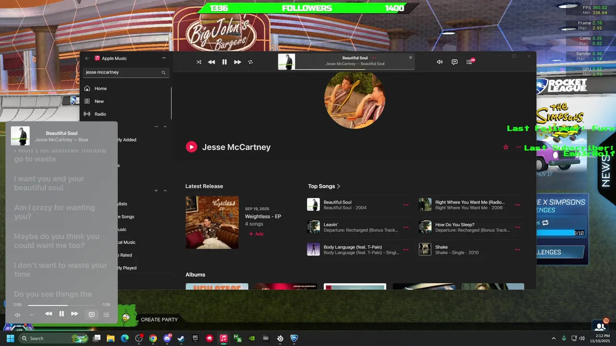Skip to next track in mini player

pos(75,314)
